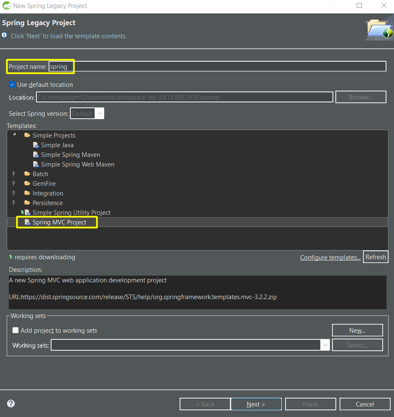Expand the Integration folder
The height and width of the screenshot is (417, 394).
pos(14,193)
